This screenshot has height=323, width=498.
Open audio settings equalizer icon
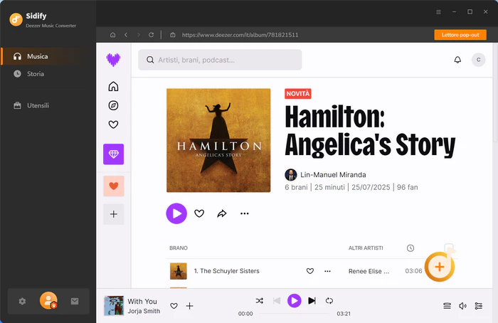478,306
